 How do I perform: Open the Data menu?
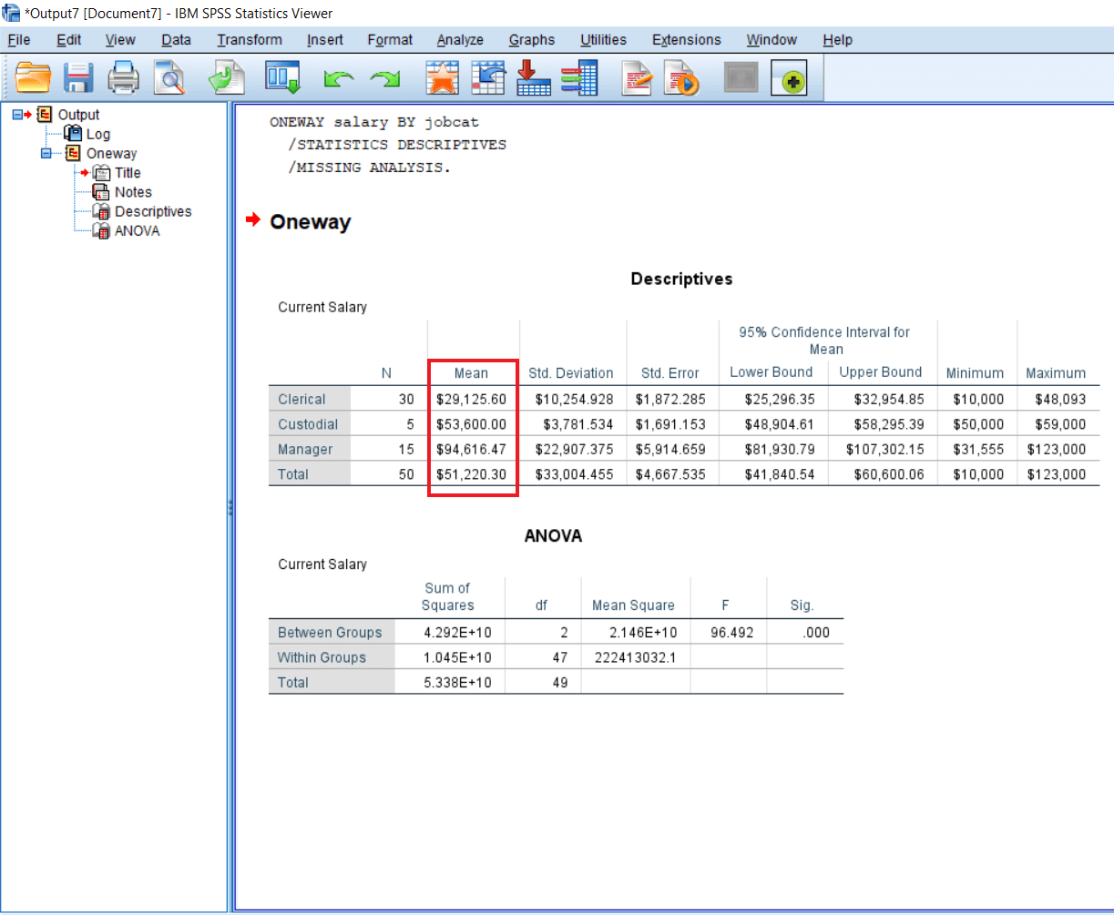point(177,40)
